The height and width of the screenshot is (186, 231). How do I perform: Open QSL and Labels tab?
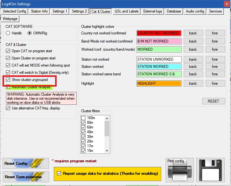pyautogui.click(x=126, y=11)
